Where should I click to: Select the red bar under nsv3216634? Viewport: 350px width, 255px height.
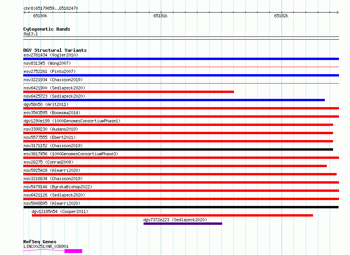click(x=181, y=182)
